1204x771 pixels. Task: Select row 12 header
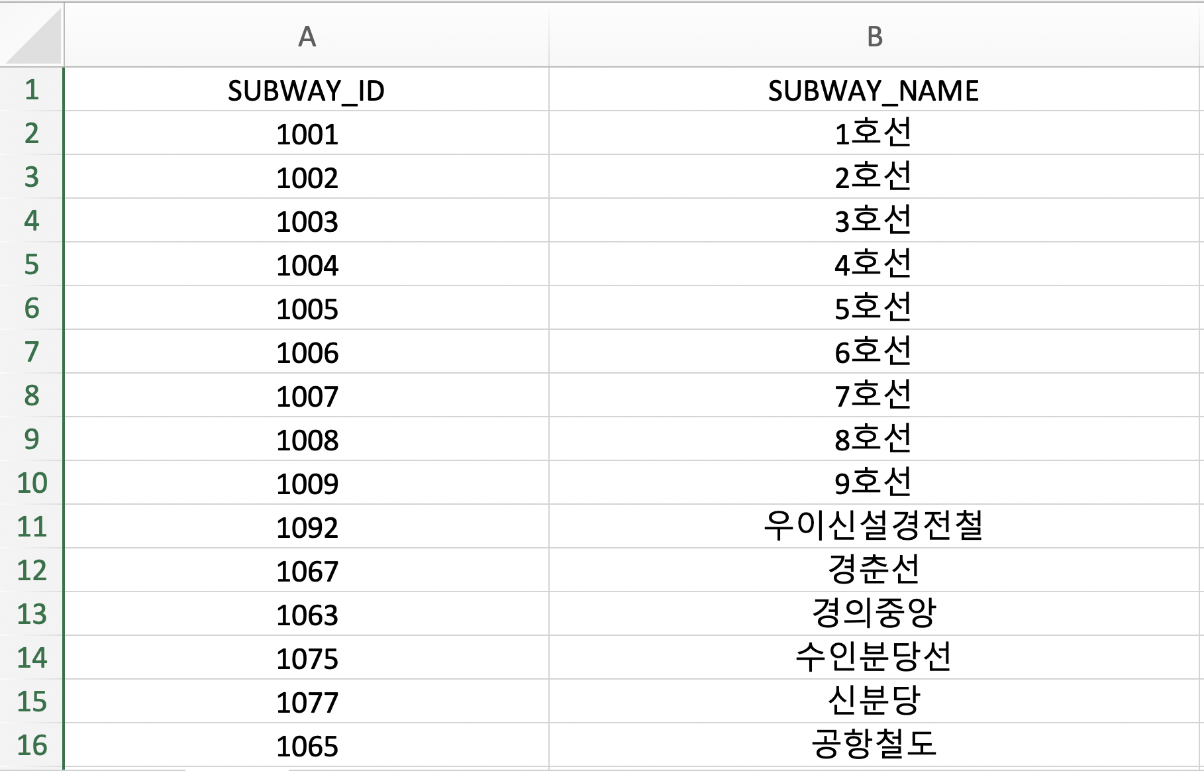[31, 570]
